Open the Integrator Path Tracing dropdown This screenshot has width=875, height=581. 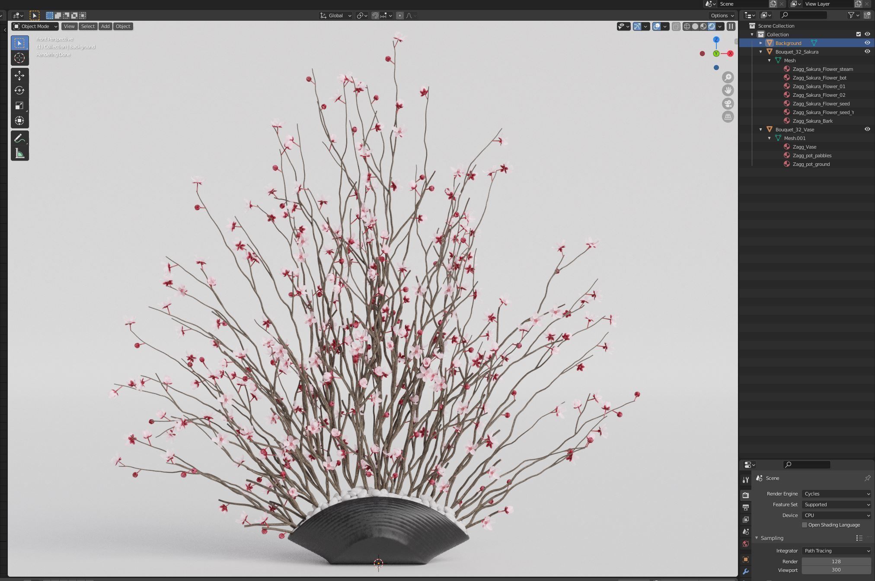tap(836, 551)
